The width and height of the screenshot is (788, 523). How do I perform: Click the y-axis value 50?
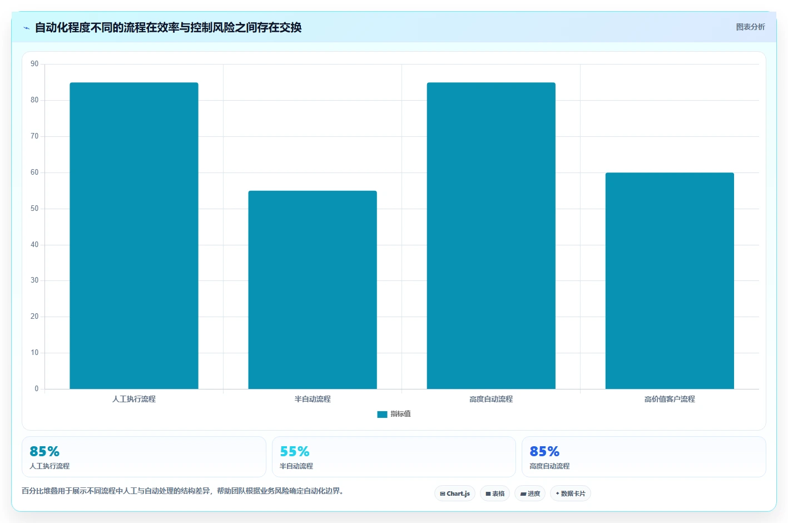[x=34, y=209]
